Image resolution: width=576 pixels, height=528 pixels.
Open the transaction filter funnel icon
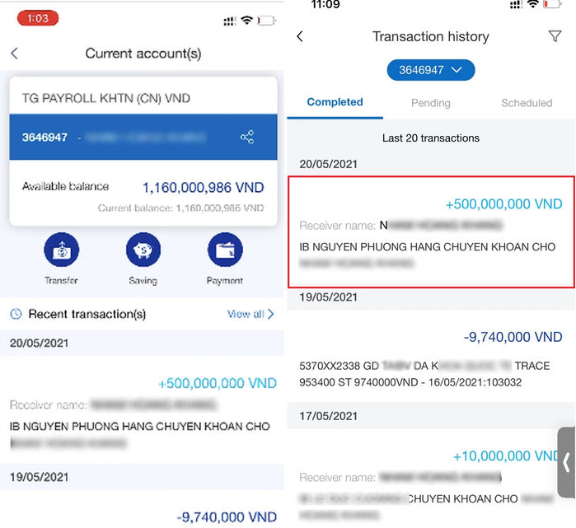point(555,36)
